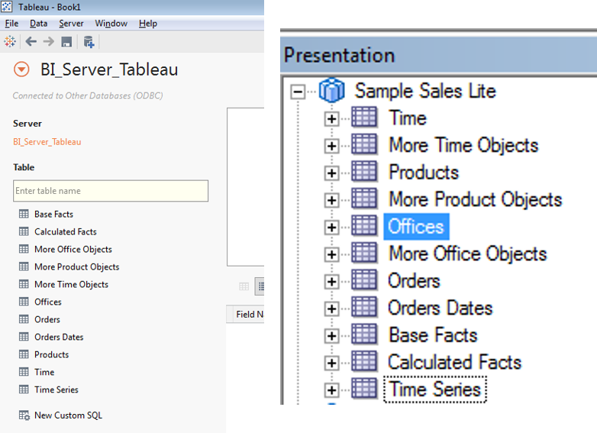
Task: Click the Tableau start page icon
Action: coord(11,41)
